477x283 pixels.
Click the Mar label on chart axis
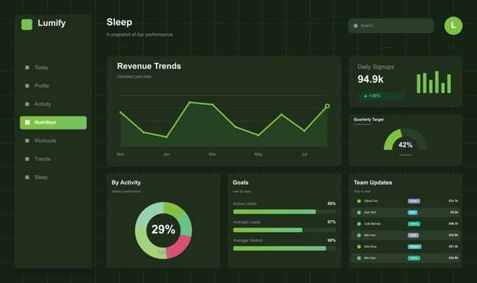pyautogui.click(x=213, y=154)
